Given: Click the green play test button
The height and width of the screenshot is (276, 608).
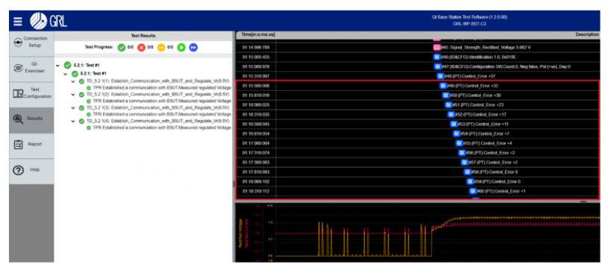Looking at the screenshot, I should (x=181, y=47).
